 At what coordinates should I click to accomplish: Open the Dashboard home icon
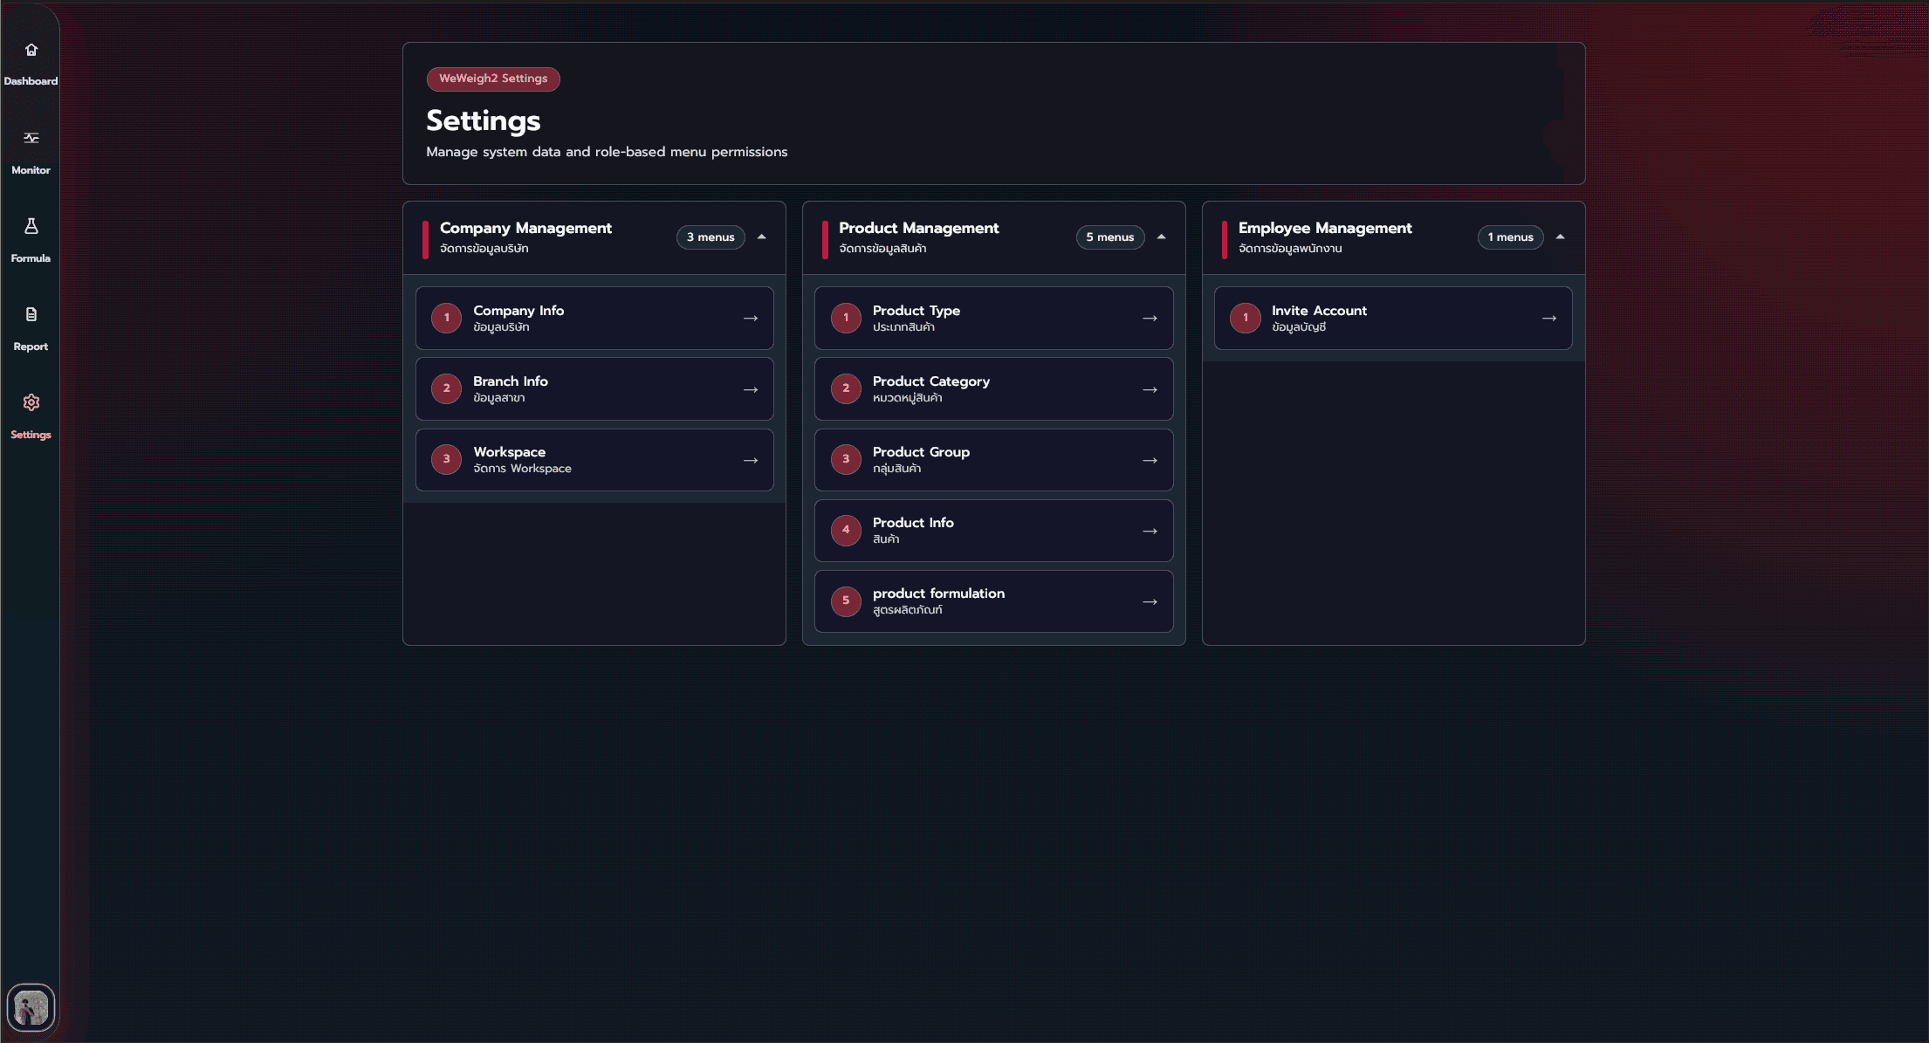coord(31,50)
